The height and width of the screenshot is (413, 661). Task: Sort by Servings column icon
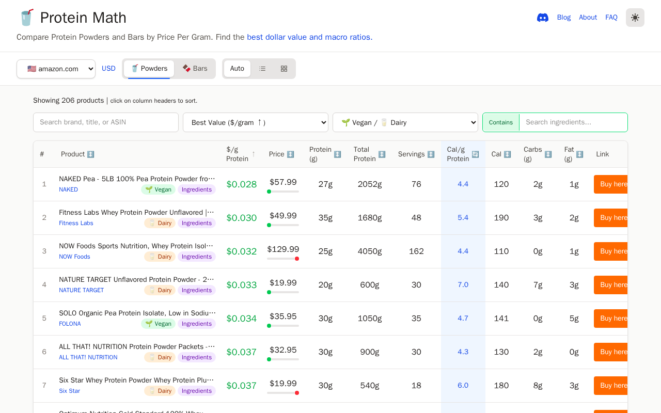431,154
